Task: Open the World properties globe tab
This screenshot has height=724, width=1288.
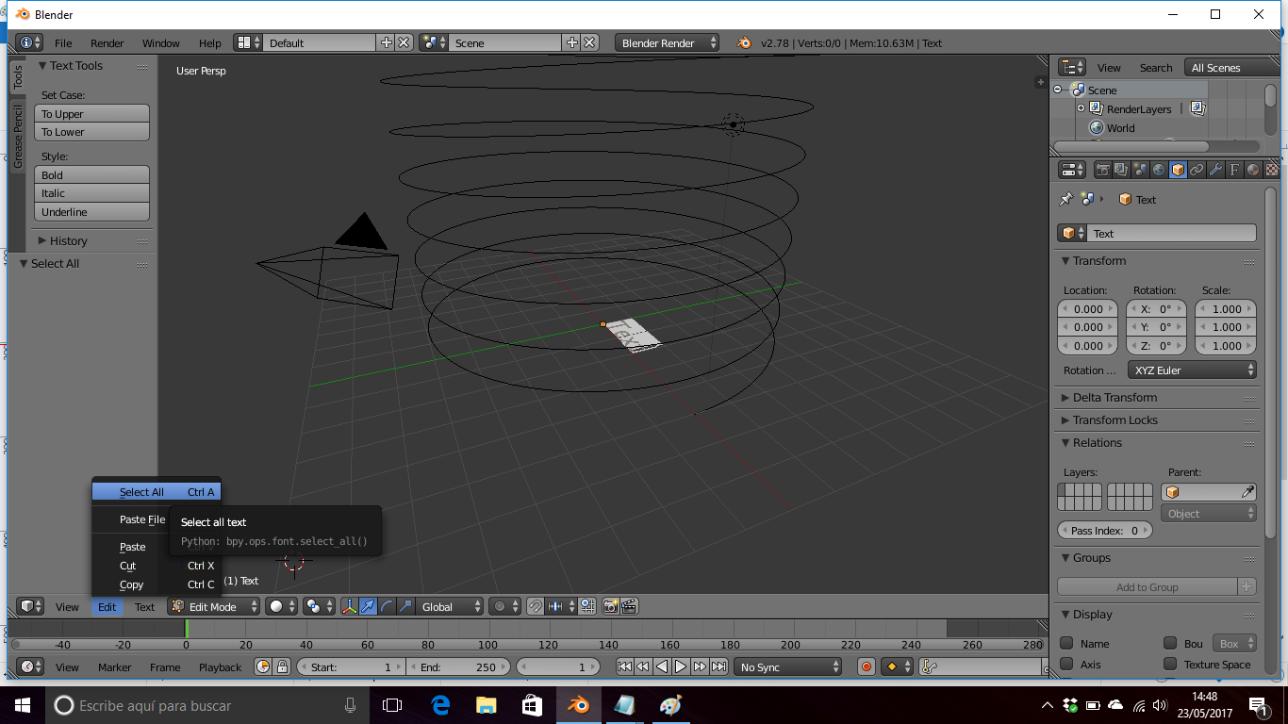Action: 1159,170
